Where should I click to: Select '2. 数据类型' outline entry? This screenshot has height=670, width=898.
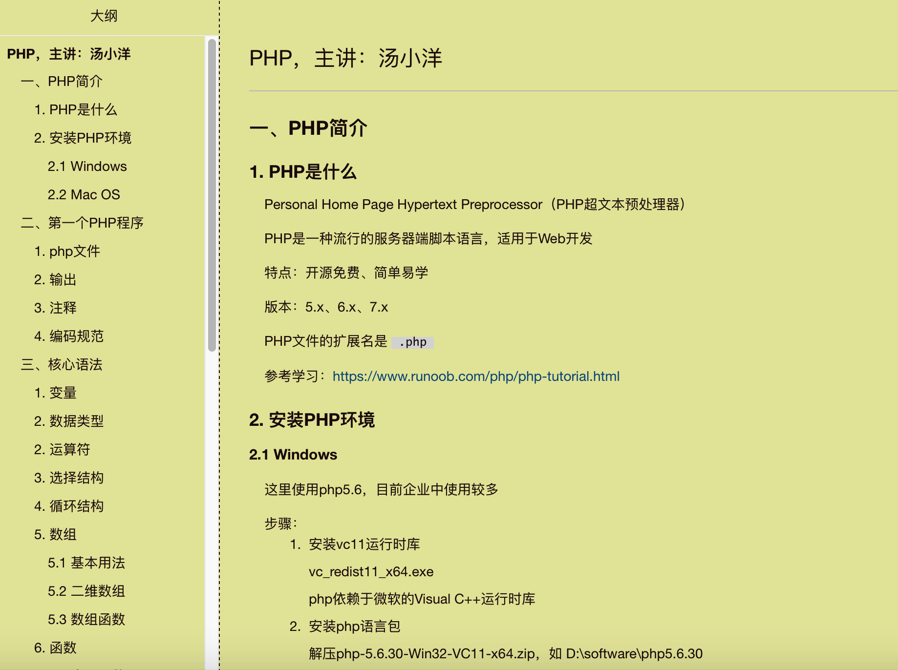(69, 421)
